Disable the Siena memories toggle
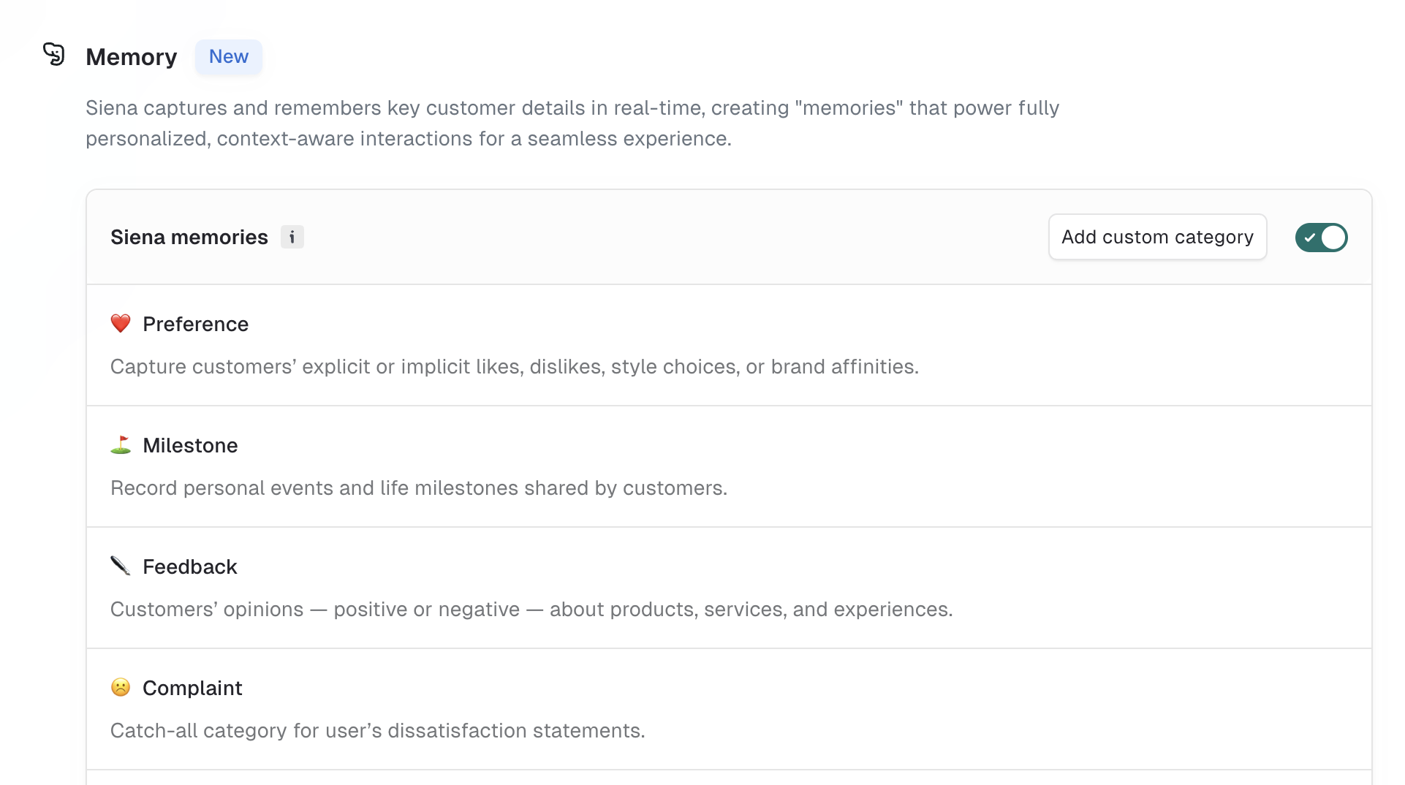The image size is (1405, 785). (1321, 237)
